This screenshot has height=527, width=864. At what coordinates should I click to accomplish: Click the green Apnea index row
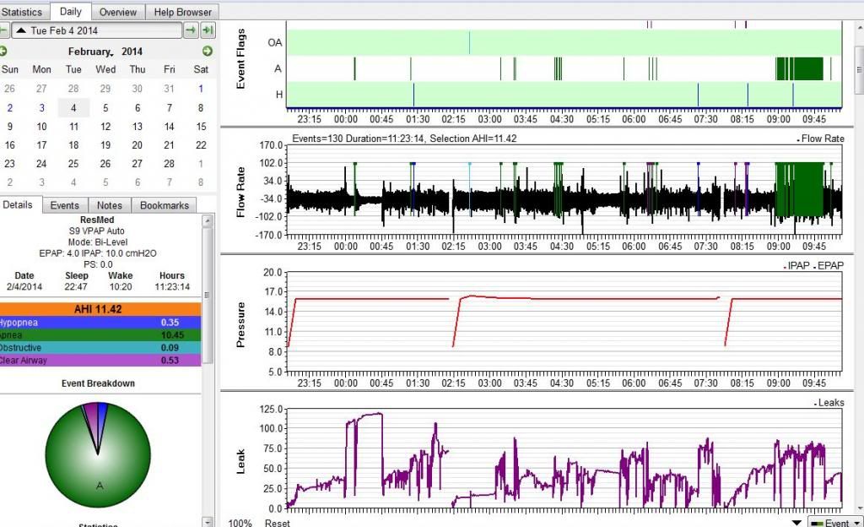[100, 335]
